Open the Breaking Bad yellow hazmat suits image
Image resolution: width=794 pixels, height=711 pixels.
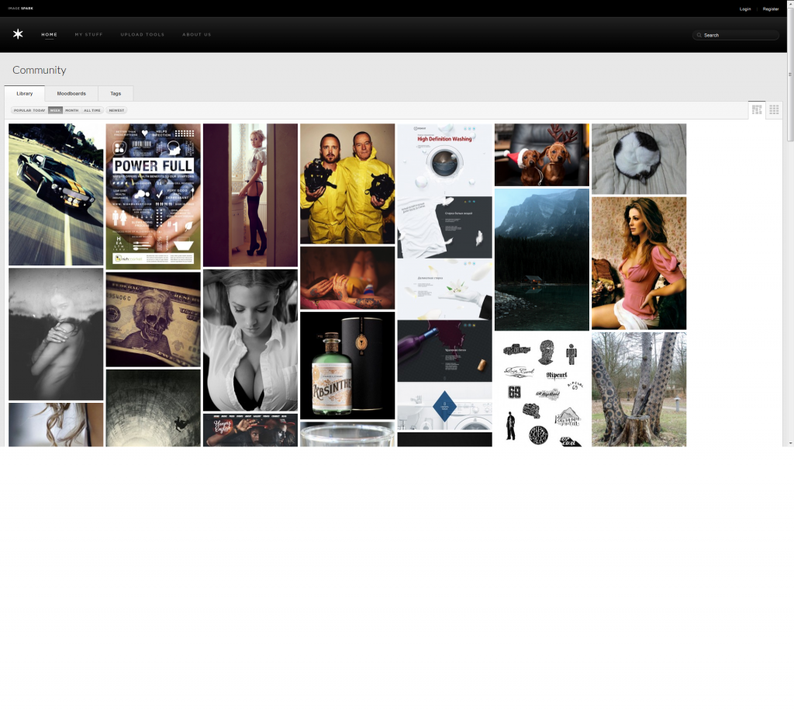click(347, 184)
